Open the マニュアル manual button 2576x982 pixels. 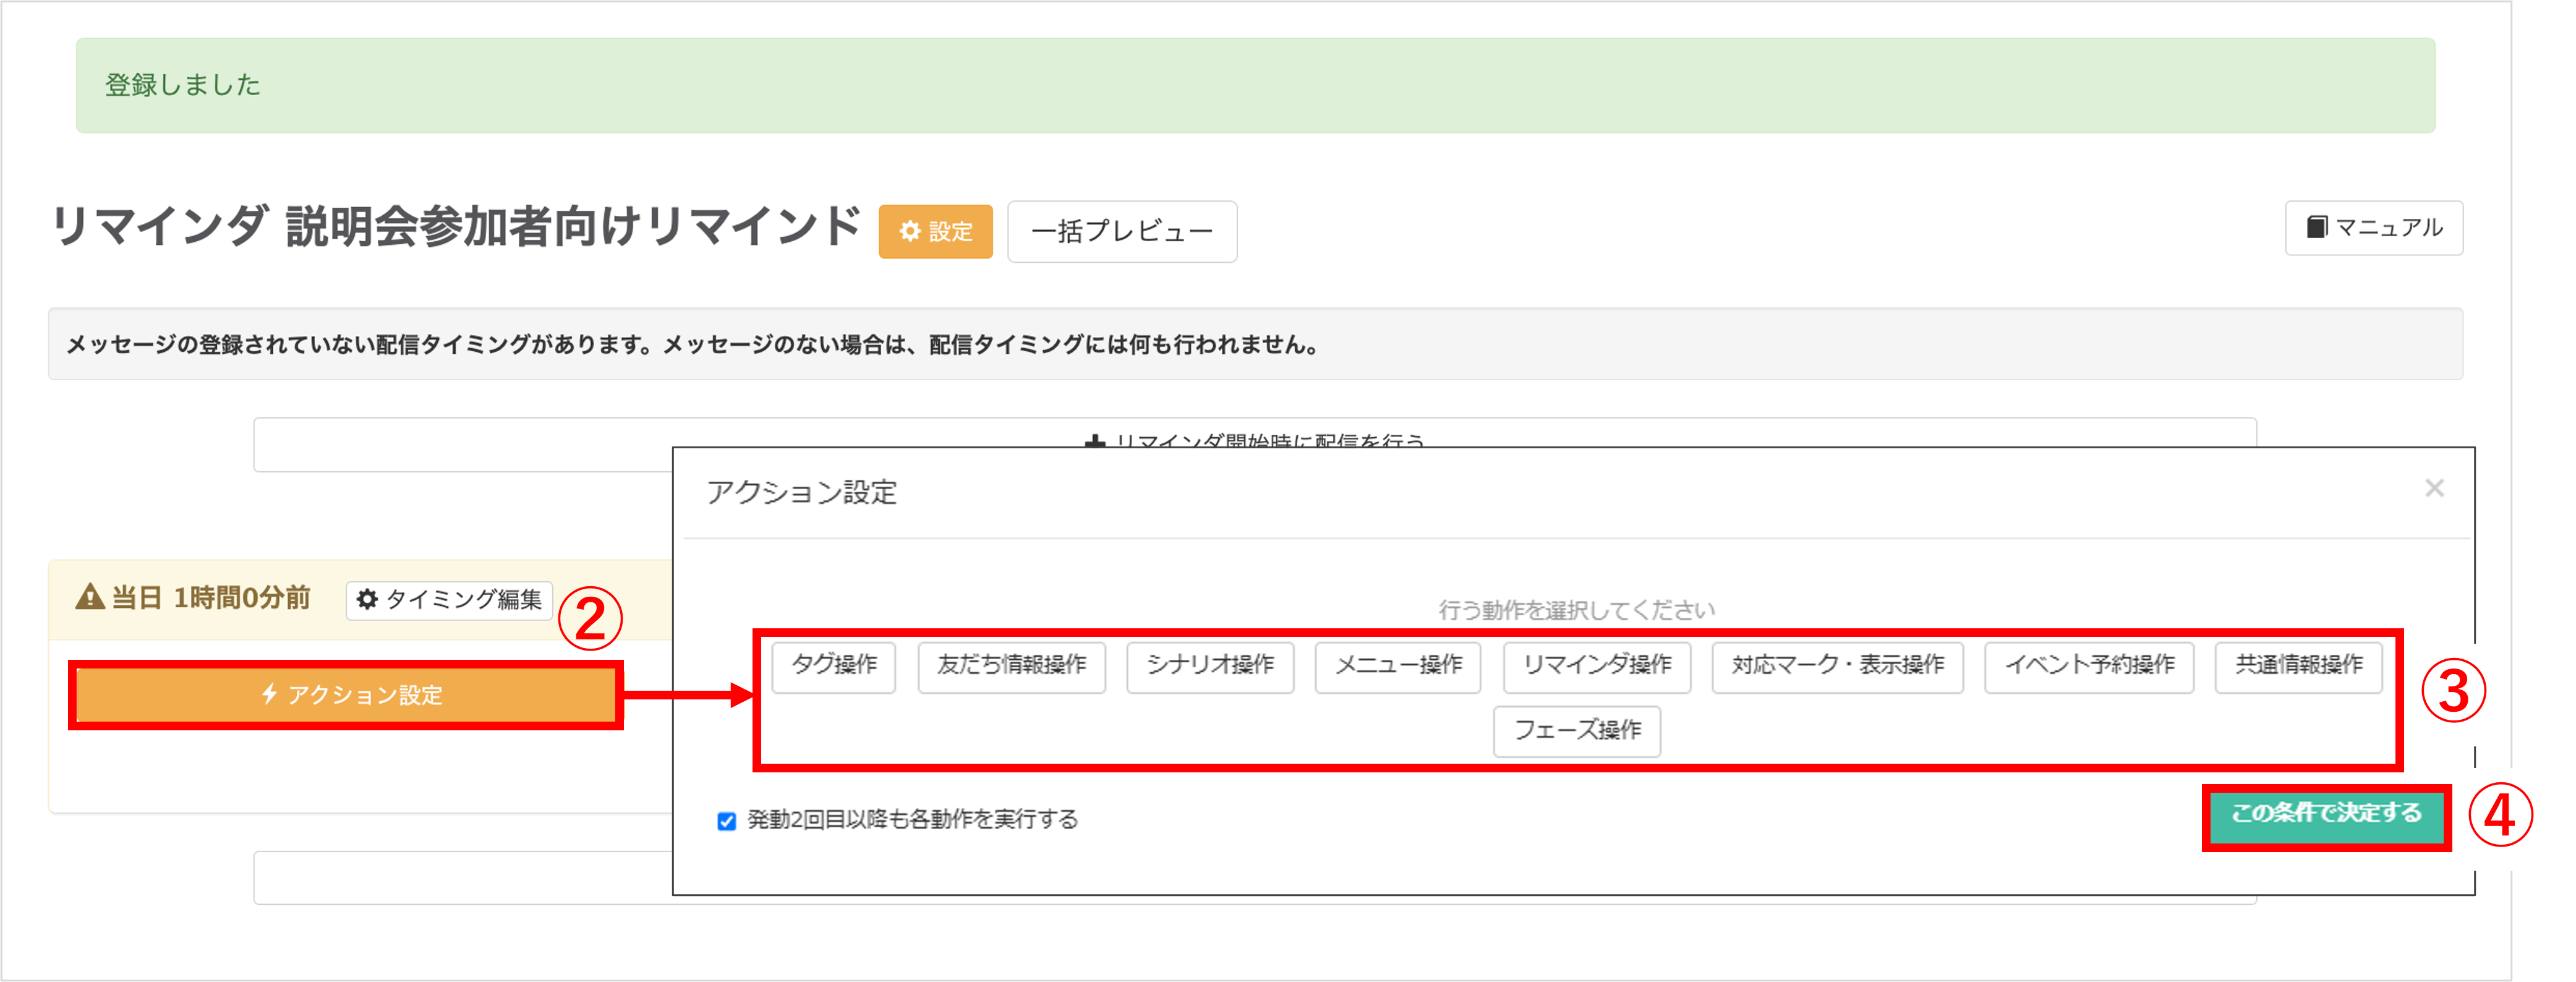2373,228
